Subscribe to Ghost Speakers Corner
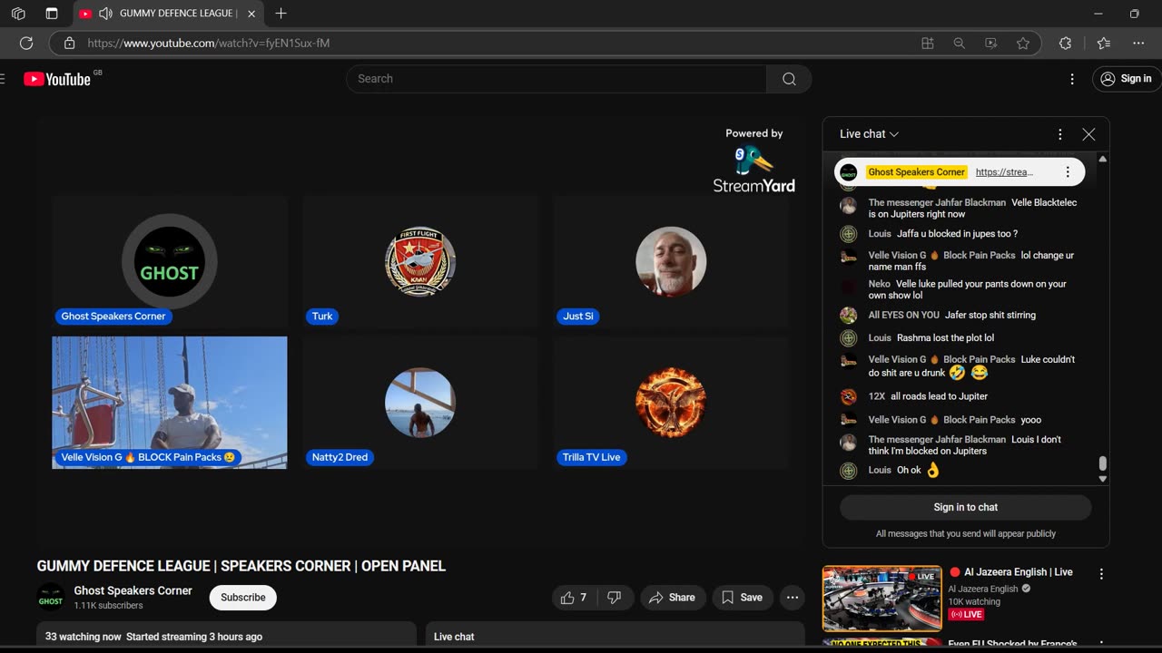This screenshot has width=1162, height=653. pos(243,598)
